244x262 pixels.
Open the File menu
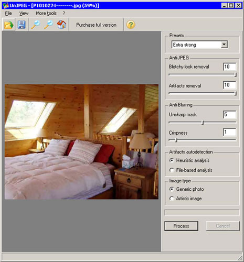click(8, 13)
